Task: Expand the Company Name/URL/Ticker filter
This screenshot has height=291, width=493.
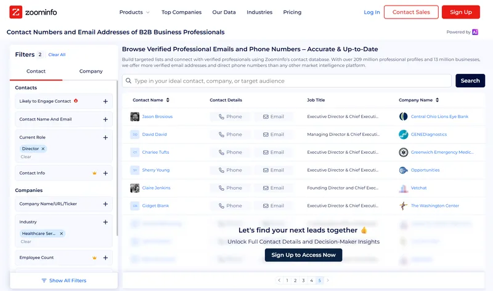Action: (x=105, y=204)
